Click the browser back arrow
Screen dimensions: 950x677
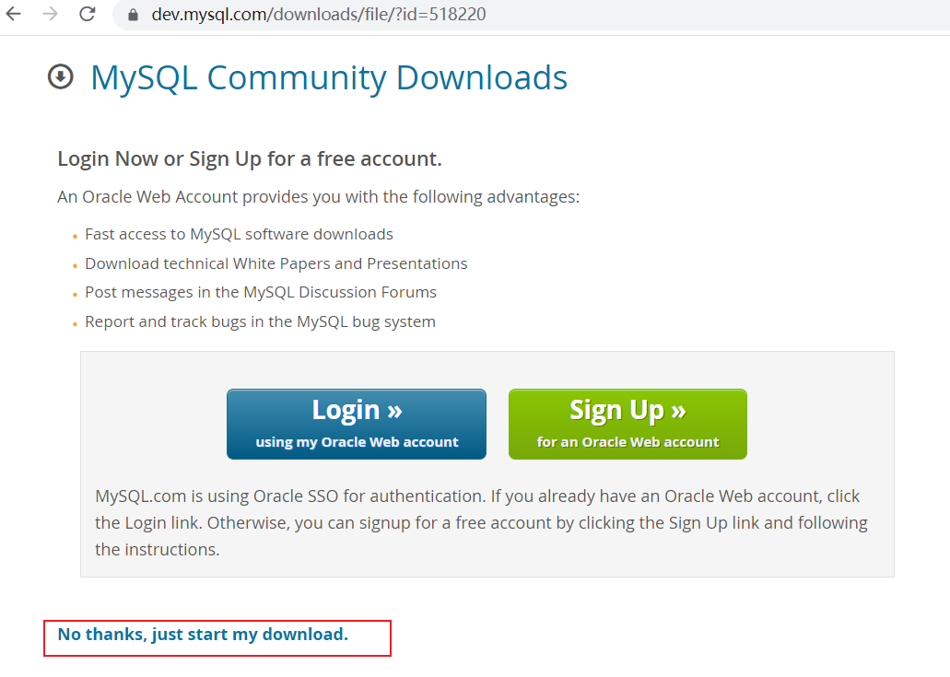[x=13, y=14]
